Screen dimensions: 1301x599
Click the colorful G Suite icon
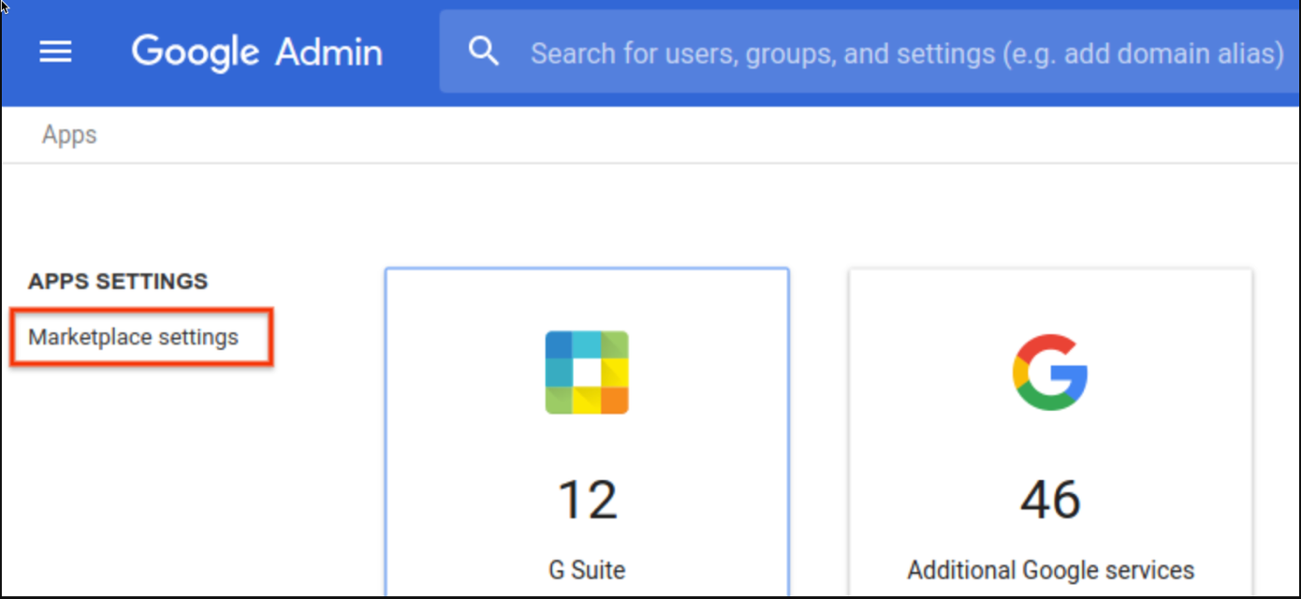(x=587, y=372)
